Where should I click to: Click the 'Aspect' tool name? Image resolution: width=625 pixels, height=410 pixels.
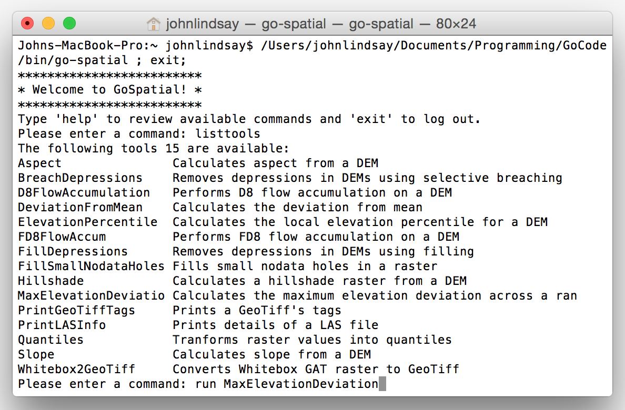[x=39, y=163]
